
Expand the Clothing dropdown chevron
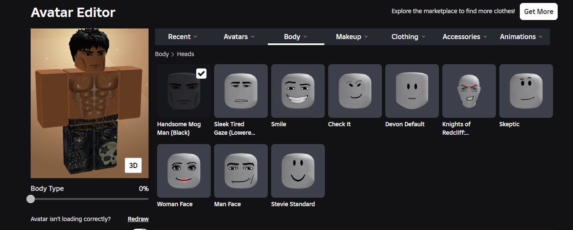pos(423,37)
